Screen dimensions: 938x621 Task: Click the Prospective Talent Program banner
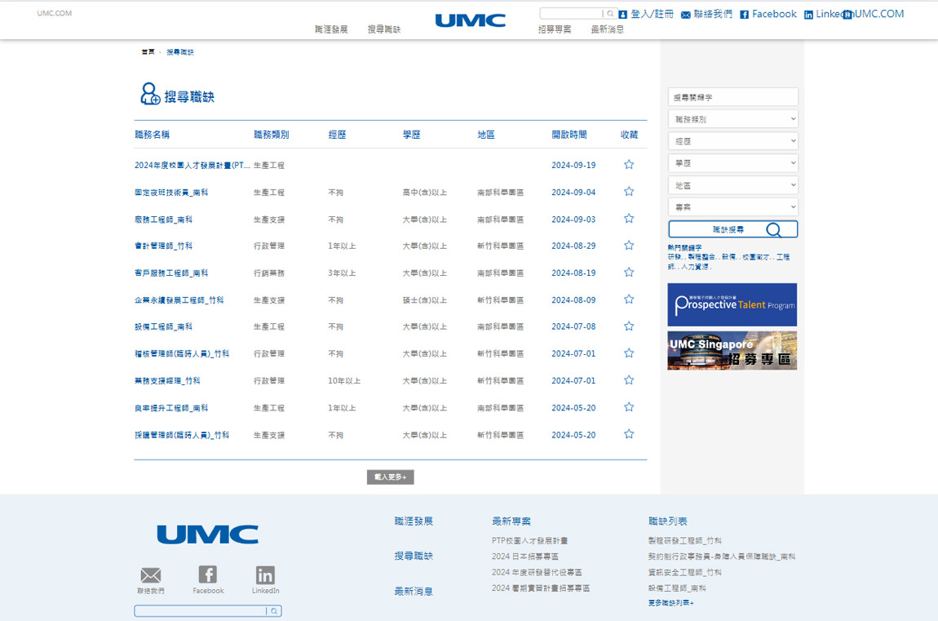click(732, 304)
